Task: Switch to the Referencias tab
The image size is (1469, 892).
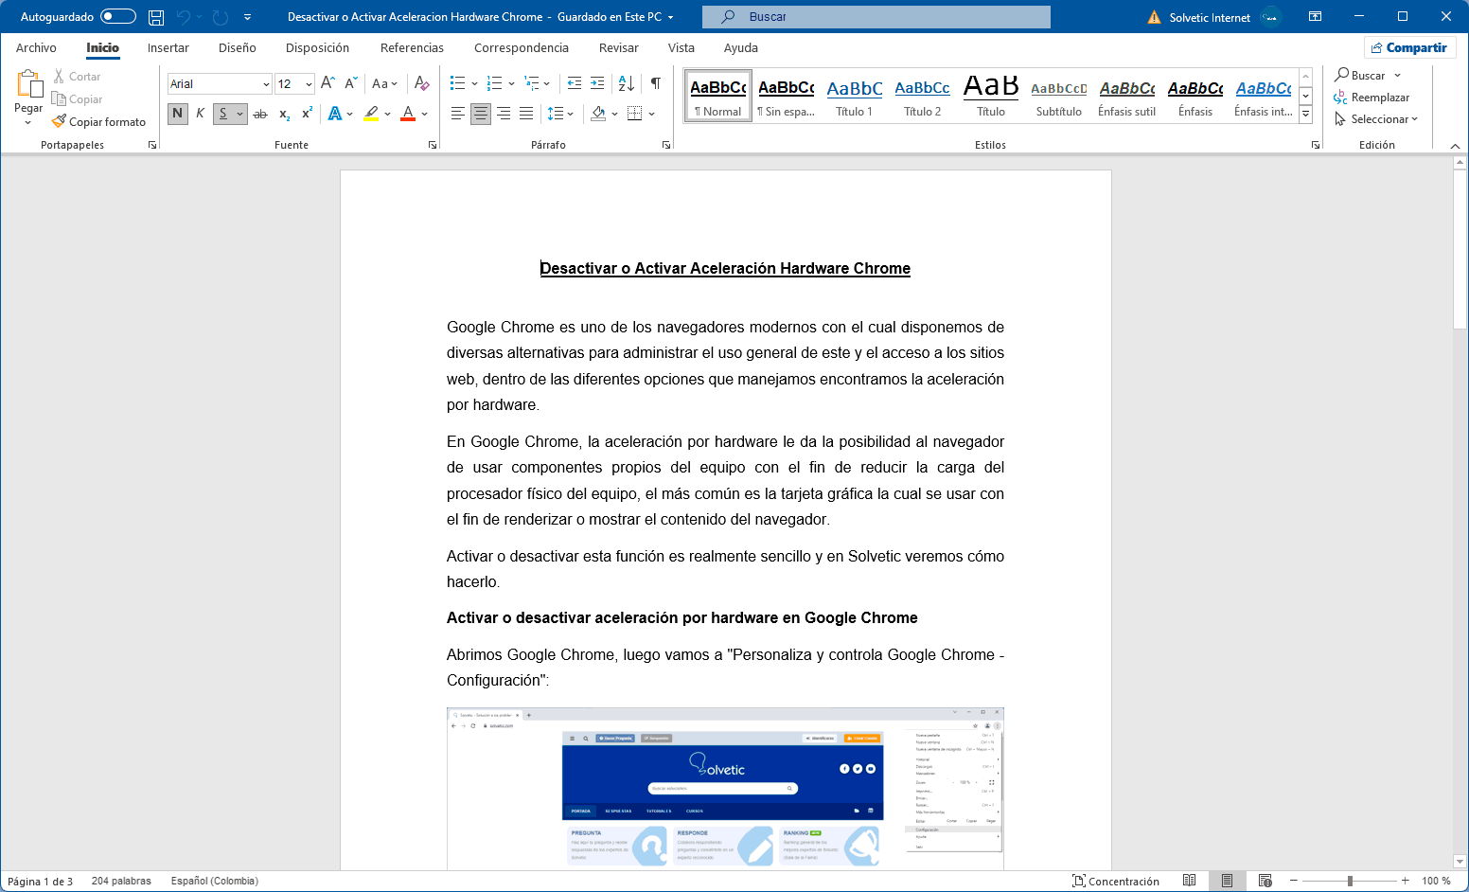Action: [x=412, y=47]
